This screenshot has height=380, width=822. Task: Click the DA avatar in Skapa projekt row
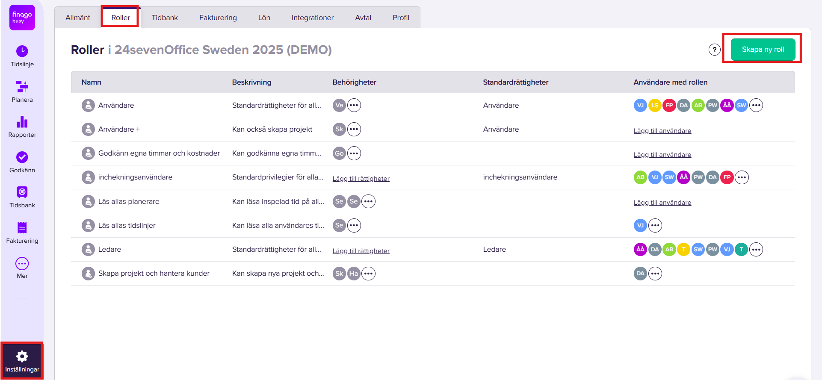tap(640, 274)
